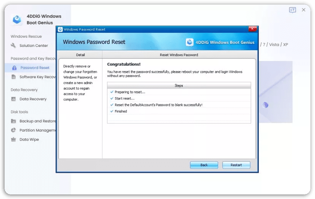
Task: Select Password Reset in sidebar
Action: coord(35,68)
